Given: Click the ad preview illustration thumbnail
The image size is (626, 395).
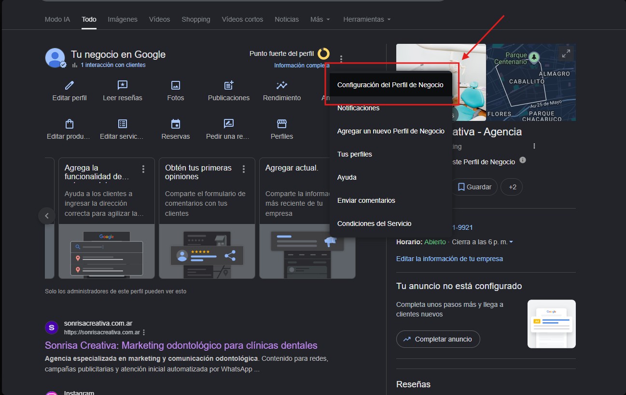Looking at the screenshot, I should click(552, 324).
